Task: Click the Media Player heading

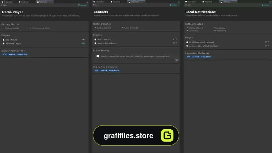Action: click(x=13, y=12)
